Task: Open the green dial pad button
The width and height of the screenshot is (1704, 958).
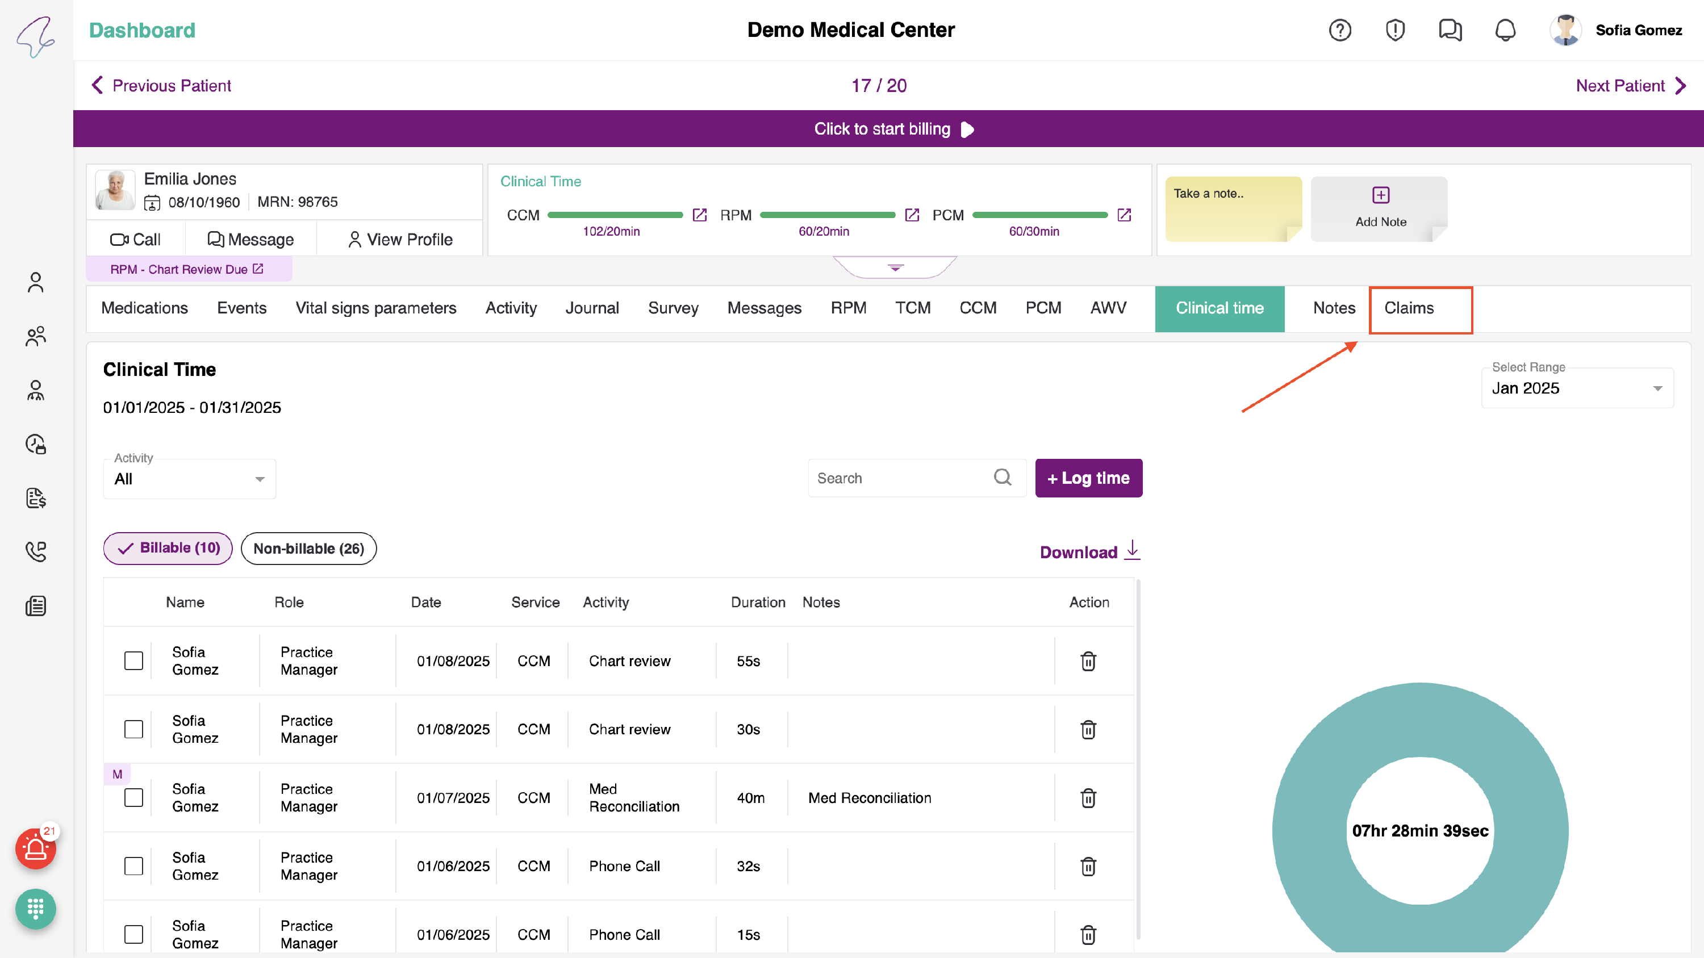Action: (x=36, y=909)
